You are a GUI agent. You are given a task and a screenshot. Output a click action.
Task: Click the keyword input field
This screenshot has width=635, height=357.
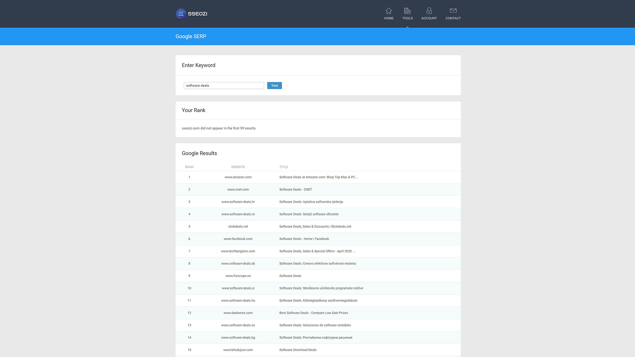coord(224,86)
